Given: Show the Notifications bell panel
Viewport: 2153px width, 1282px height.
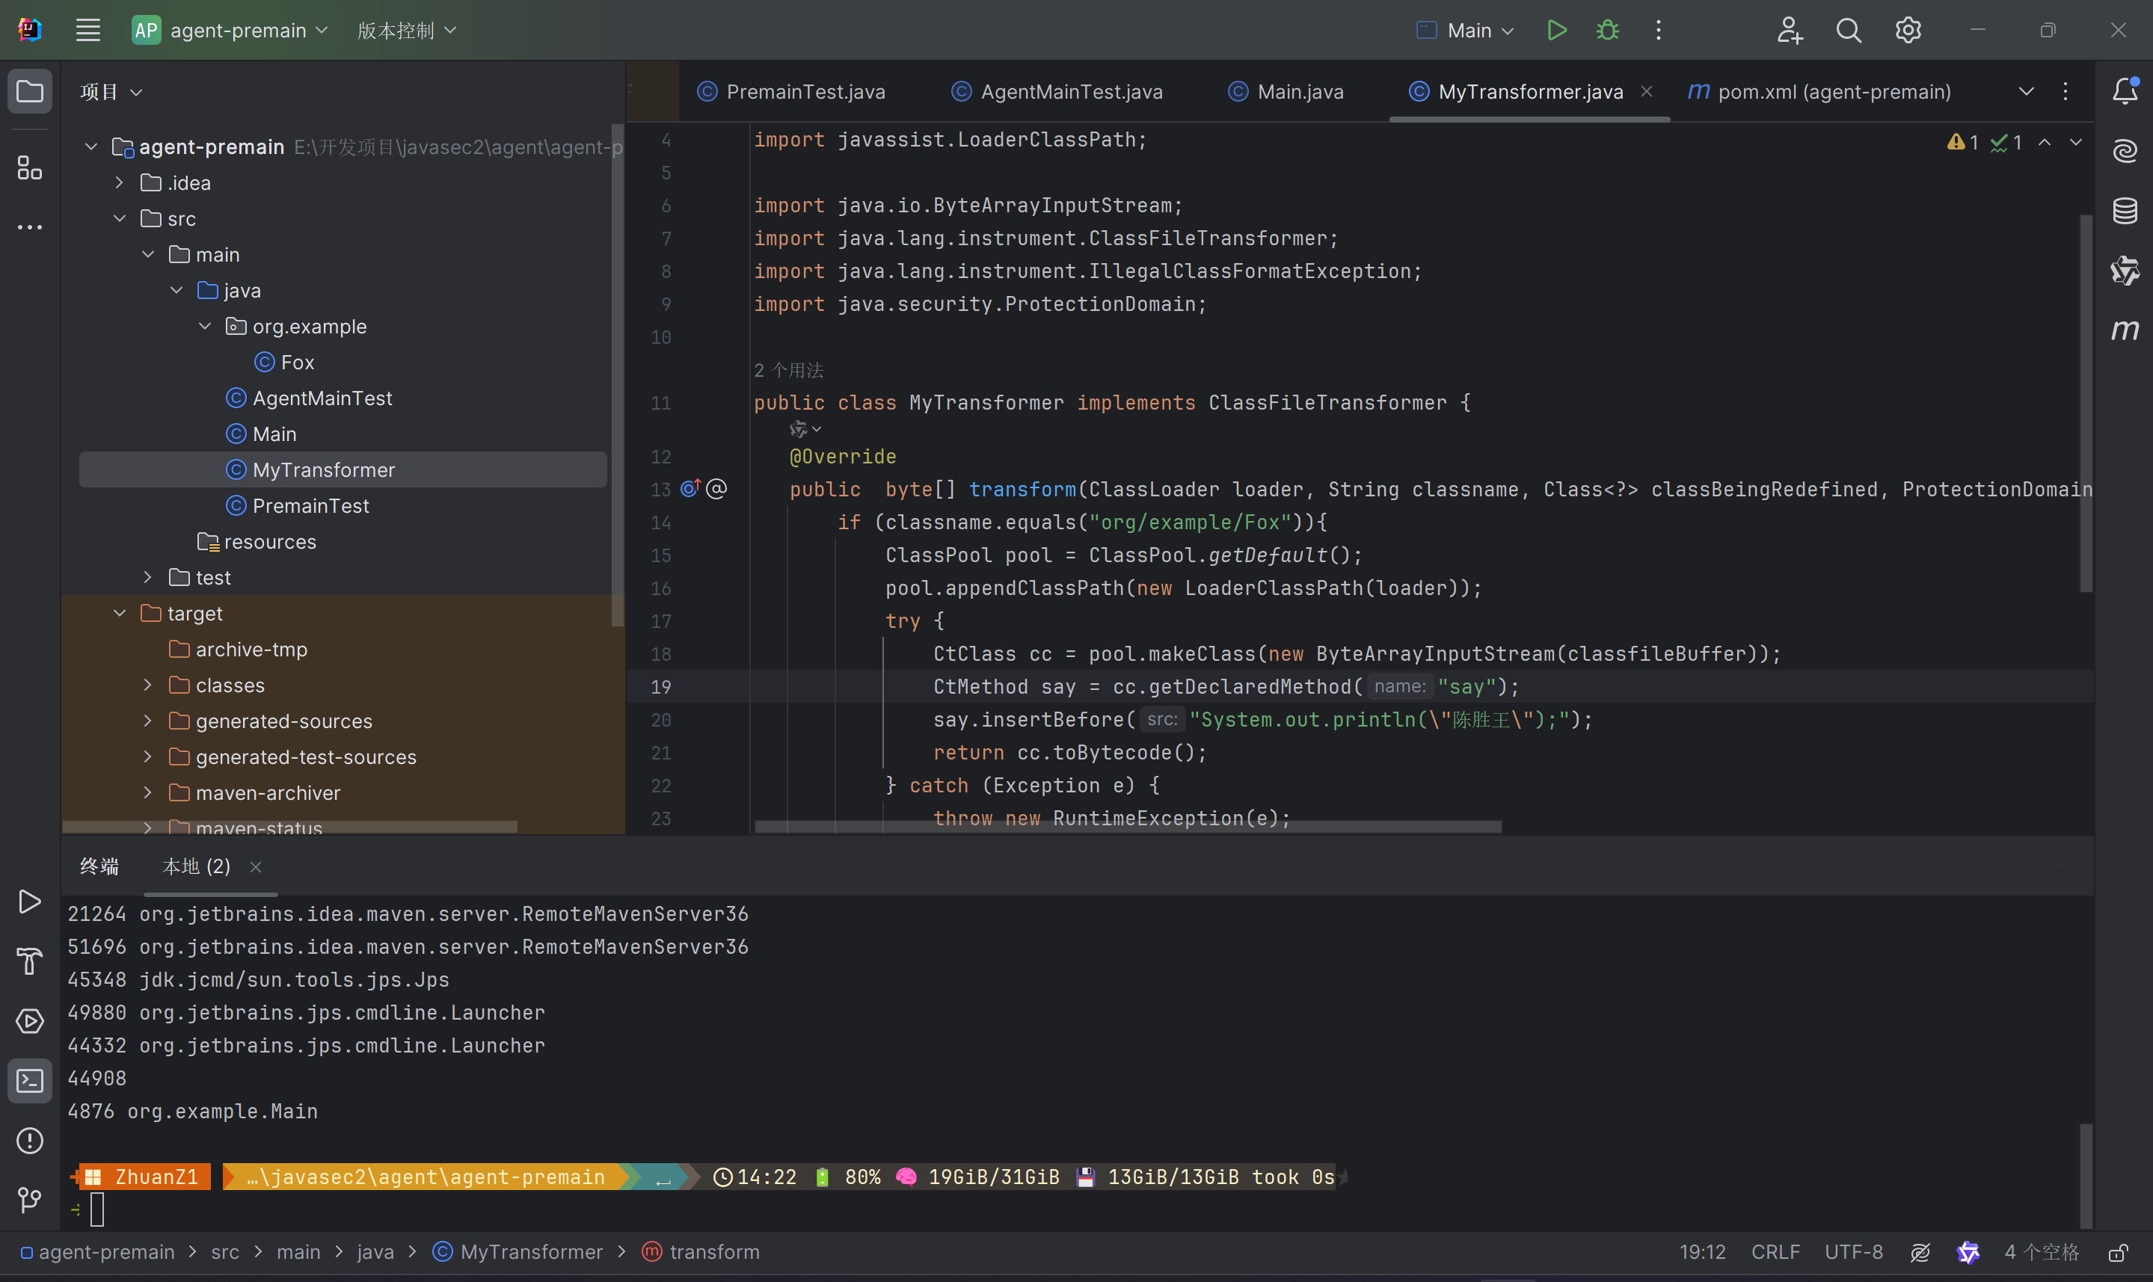Looking at the screenshot, I should pos(2125,91).
